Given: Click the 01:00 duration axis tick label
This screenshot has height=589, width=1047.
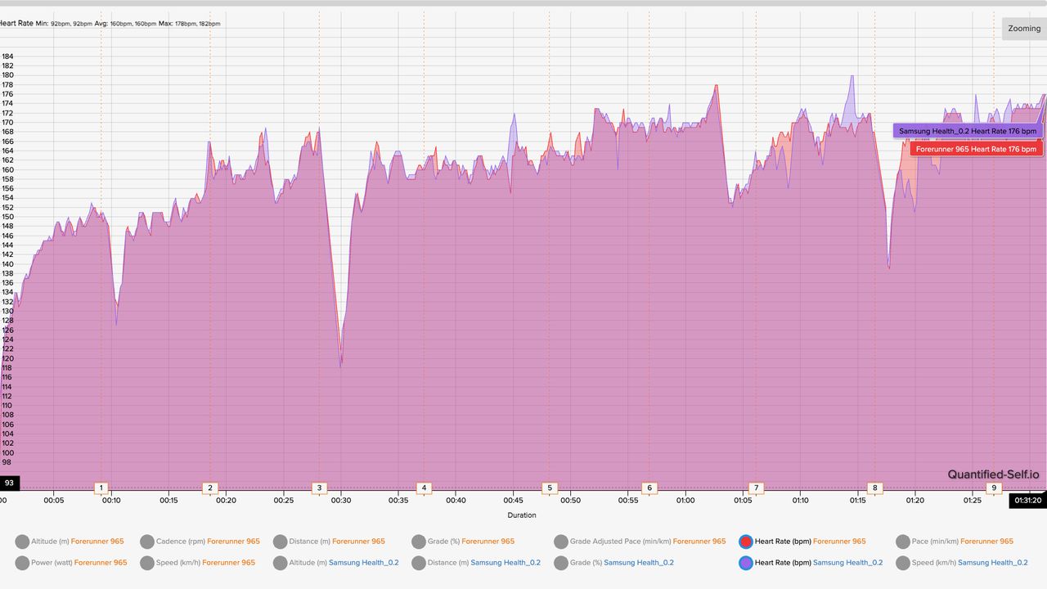Looking at the screenshot, I should click(x=685, y=501).
